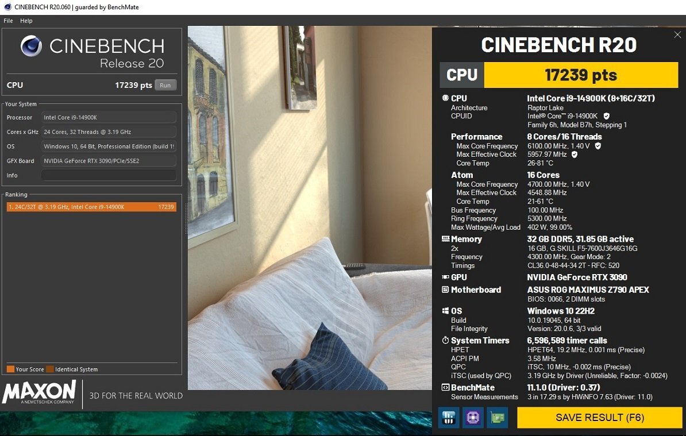Click '3.19 GHz by Driver (Unreliable...)'
This screenshot has height=436, width=686.
(597, 376)
